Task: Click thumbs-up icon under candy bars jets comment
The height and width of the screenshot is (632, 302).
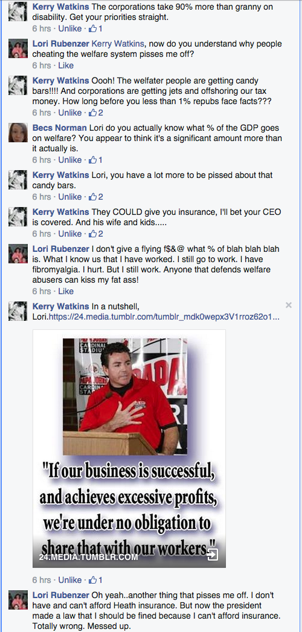Action: (93, 113)
